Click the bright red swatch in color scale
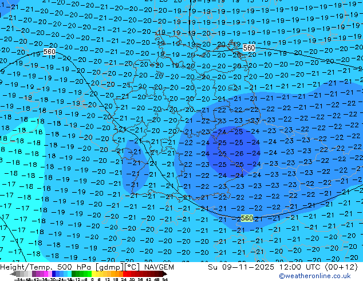The height and width of the screenshot is (281, 363). [x=125, y=274]
